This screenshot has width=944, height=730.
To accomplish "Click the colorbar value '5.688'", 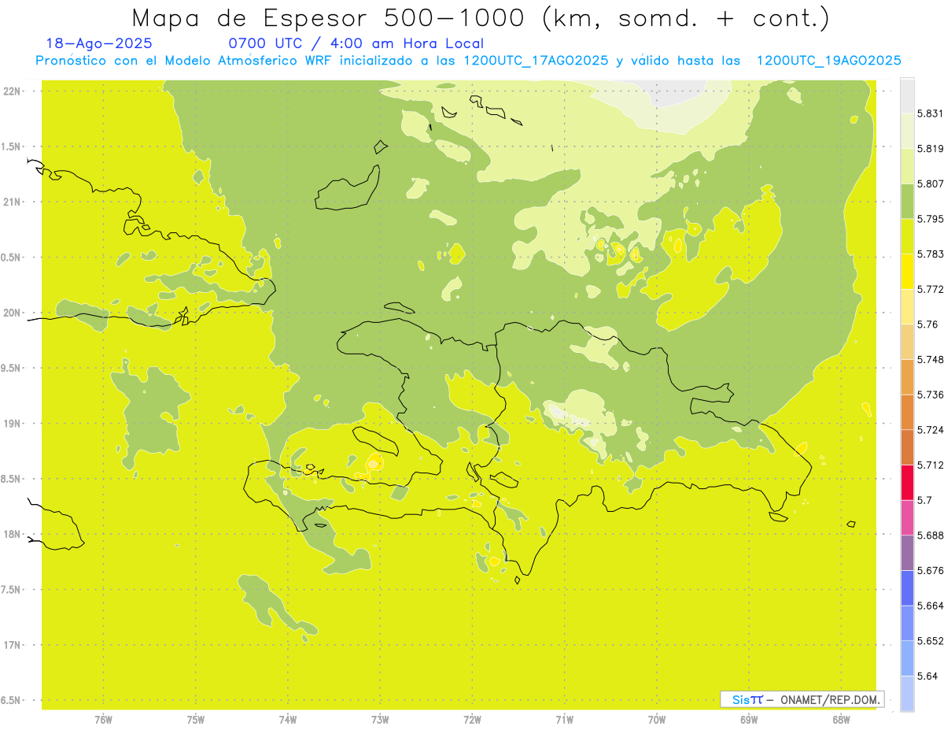I will [x=930, y=535].
